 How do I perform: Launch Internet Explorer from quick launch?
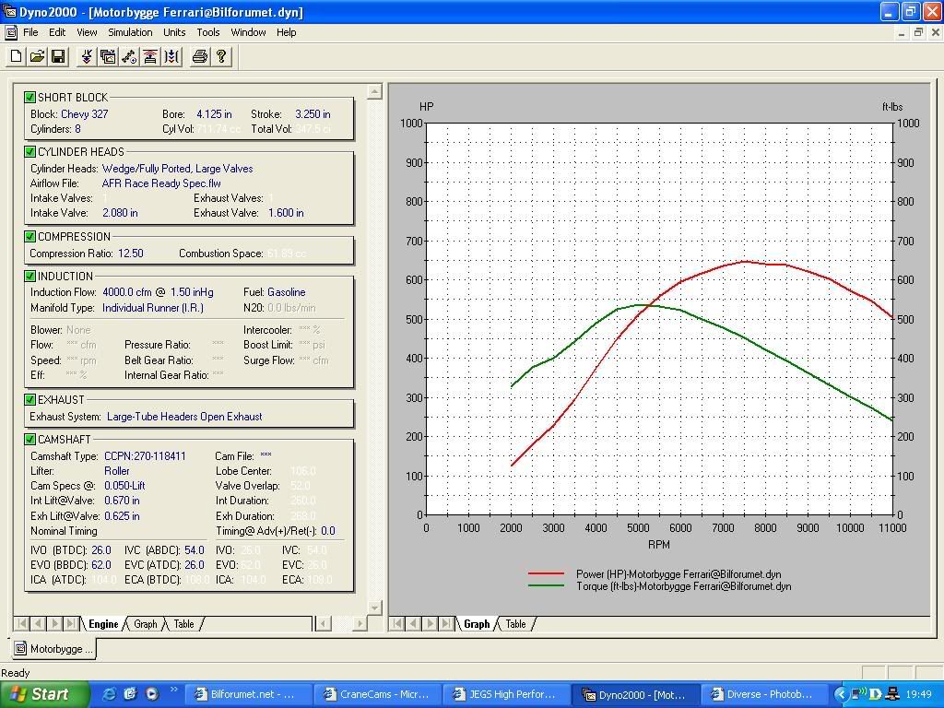[x=110, y=694]
